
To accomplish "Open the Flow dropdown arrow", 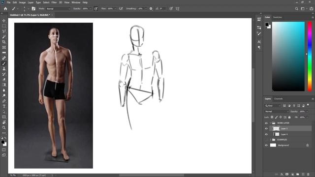I will tap(115, 9).
